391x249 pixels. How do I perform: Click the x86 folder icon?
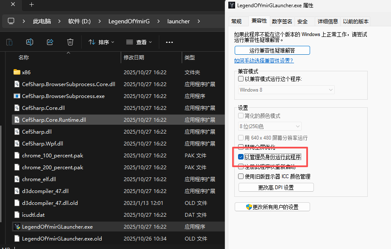[x=17, y=73]
